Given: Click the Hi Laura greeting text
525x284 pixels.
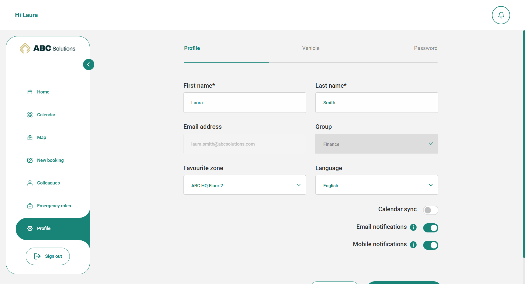Looking at the screenshot, I should tap(26, 15).
